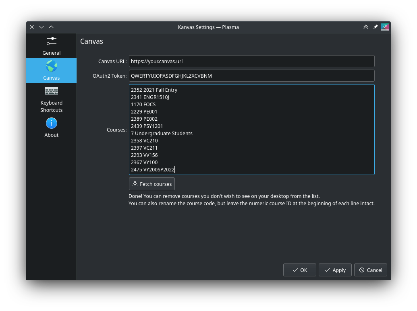Screen dimensions: 417x311
Task: Click the Fetch courses button
Action: 152,184
